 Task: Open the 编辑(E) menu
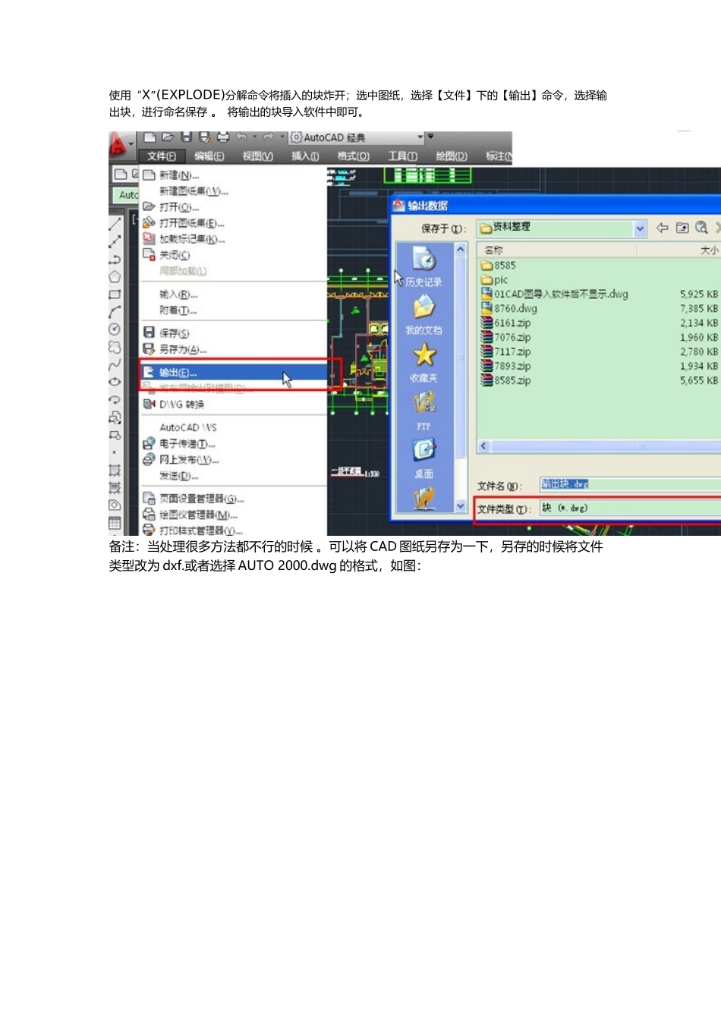[209, 156]
